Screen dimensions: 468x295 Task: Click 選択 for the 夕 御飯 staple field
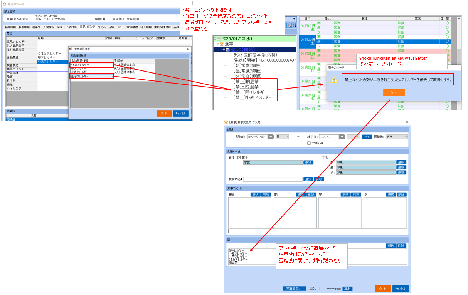pyautogui.click(x=401, y=173)
